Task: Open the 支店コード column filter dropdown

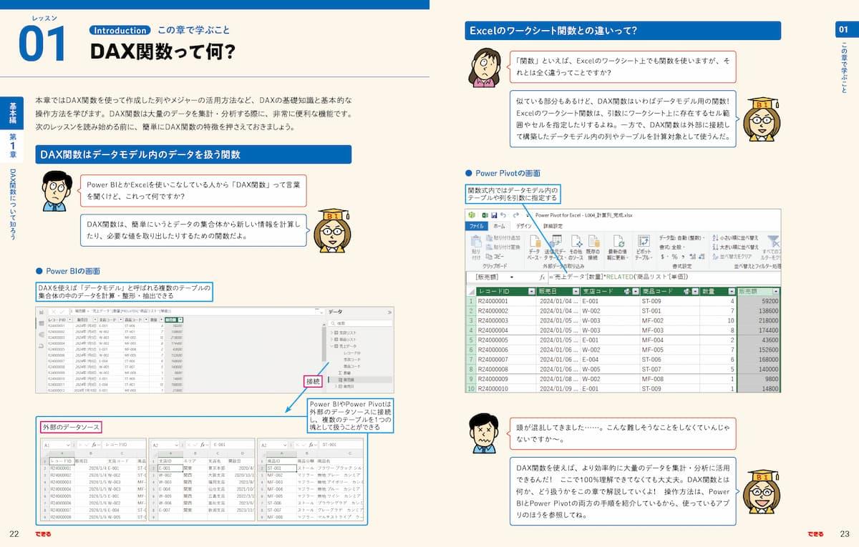Action: (x=636, y=291)
